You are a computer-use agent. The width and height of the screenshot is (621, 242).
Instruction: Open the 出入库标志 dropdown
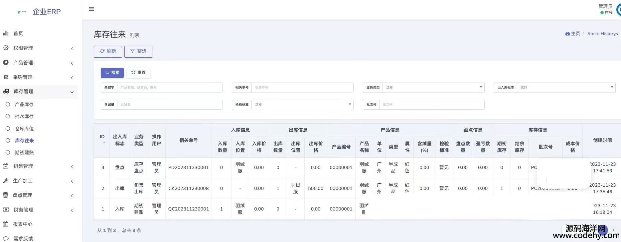(566, 88)
